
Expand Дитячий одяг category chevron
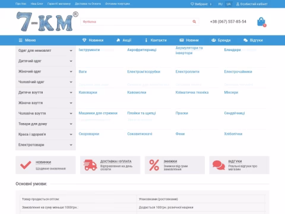click(x=71, y=61)
